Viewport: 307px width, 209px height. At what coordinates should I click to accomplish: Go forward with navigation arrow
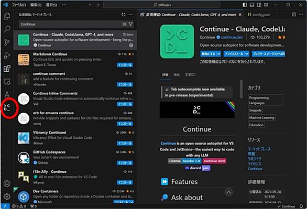[97, 5]
